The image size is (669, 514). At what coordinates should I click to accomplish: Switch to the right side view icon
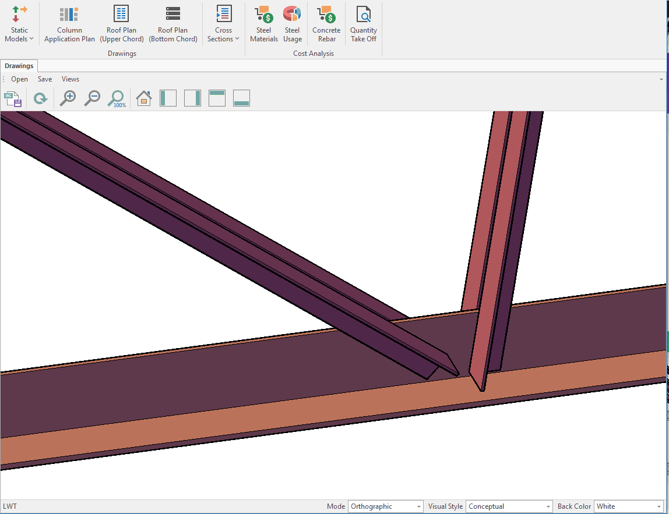(x=192, y=98)
